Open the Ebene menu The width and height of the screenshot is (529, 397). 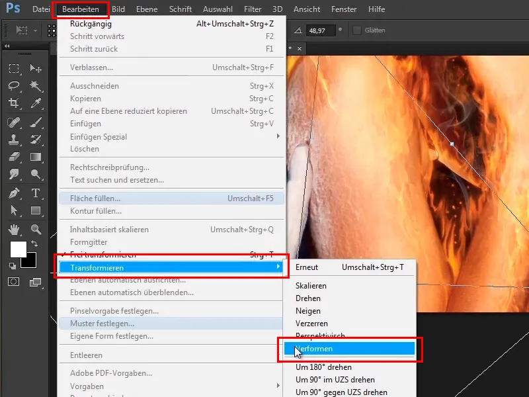tap(147, 9)
